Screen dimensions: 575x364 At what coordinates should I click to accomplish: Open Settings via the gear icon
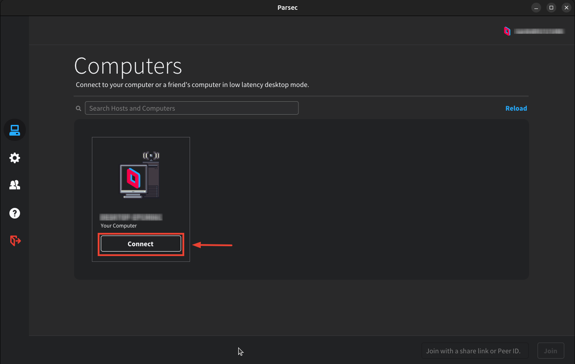15,158
